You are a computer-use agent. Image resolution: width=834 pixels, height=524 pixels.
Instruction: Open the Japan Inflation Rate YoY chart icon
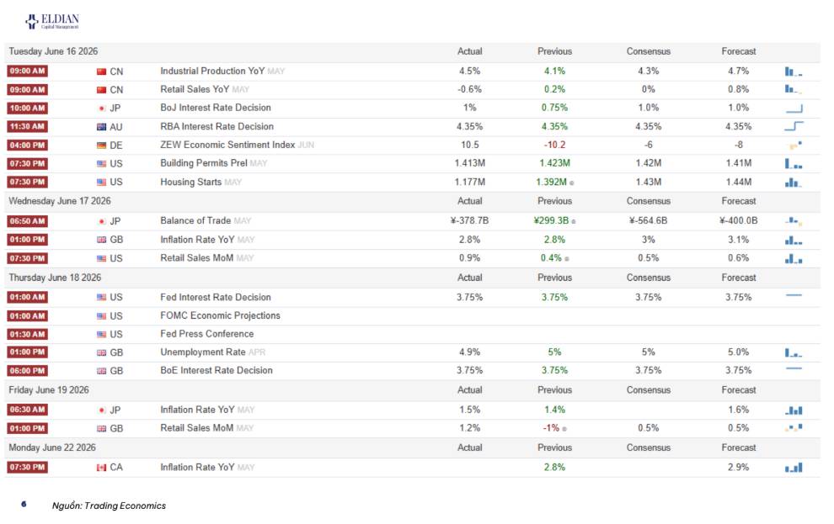click(794, 410)
